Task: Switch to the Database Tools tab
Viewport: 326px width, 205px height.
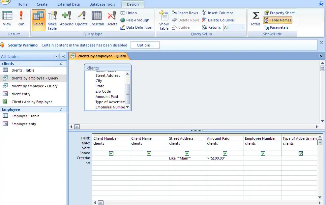Action: [x=102, y=4]
